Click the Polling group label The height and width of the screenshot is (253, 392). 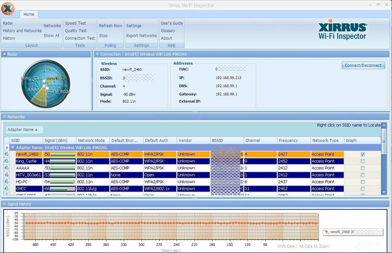110,45
